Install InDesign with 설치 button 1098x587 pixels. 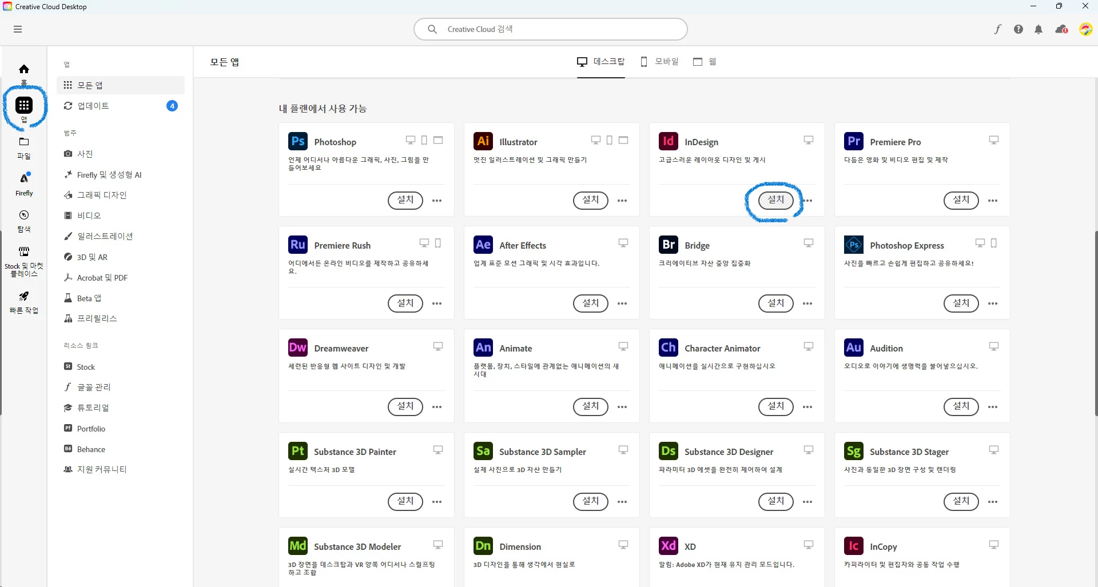776,200
